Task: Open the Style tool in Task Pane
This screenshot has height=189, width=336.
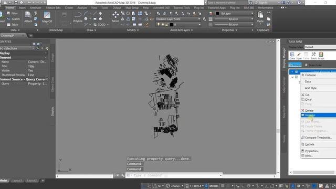Action: point(299,56)
